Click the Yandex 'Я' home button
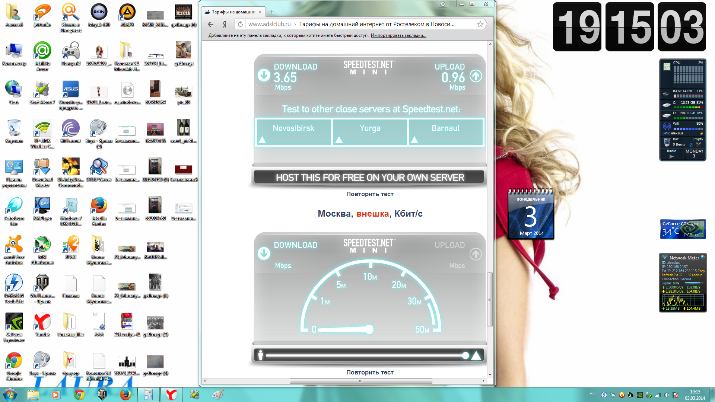 pos(225,24)
